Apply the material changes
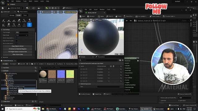 pos(101,16)
